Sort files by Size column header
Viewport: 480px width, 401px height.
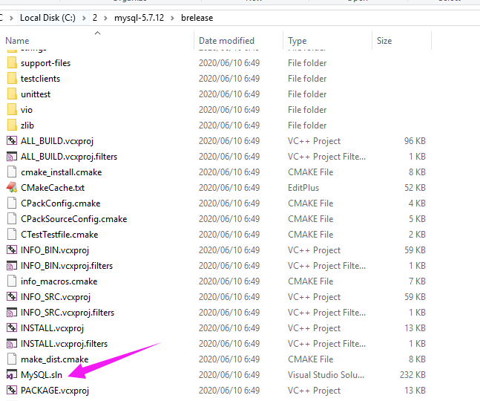pos(384,41)
